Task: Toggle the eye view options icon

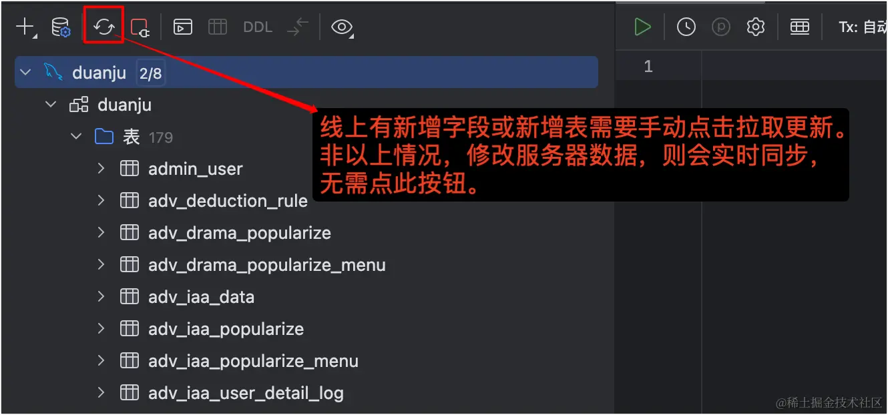Action: coord(343,27)
